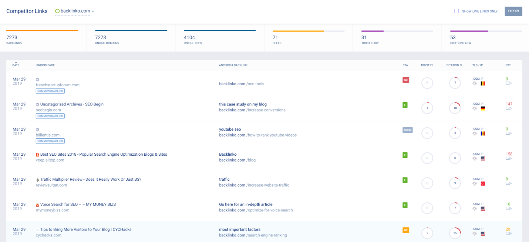Click Romania flag icon in billlentis.com row
This screenshot has width=529, height=242.
[x=483, y=134]
